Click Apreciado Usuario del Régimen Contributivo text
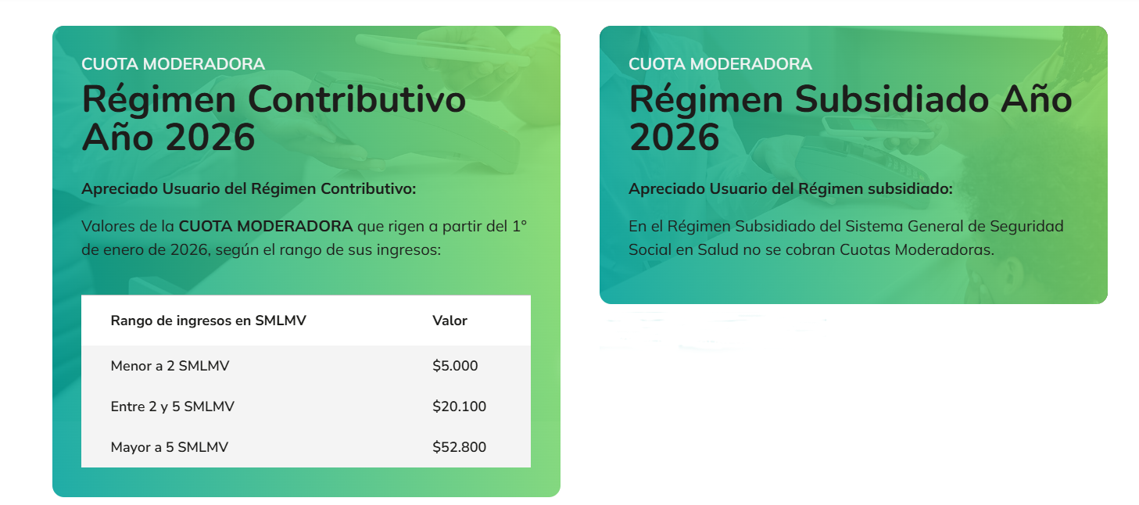The image size is (1139, 505). point(249,189)
